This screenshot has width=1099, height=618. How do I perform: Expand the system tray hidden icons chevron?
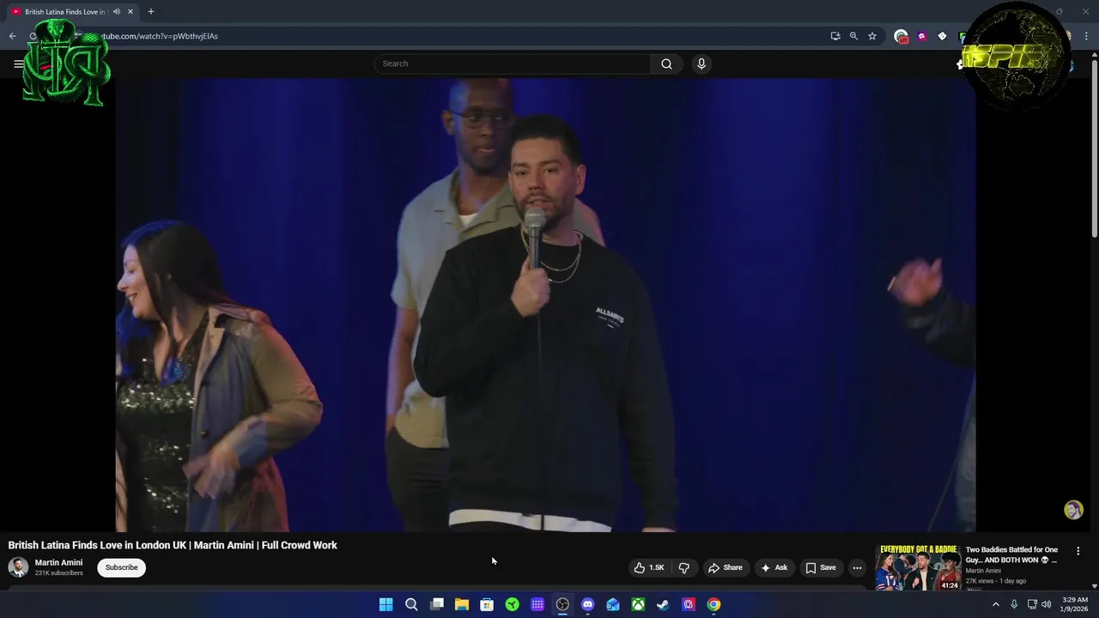pyautogui.click(x=996, y=604)
